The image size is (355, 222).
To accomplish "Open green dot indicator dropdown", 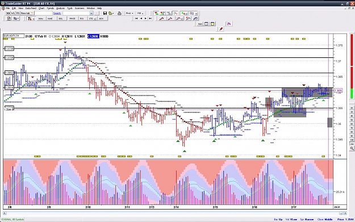I will 184,14.
